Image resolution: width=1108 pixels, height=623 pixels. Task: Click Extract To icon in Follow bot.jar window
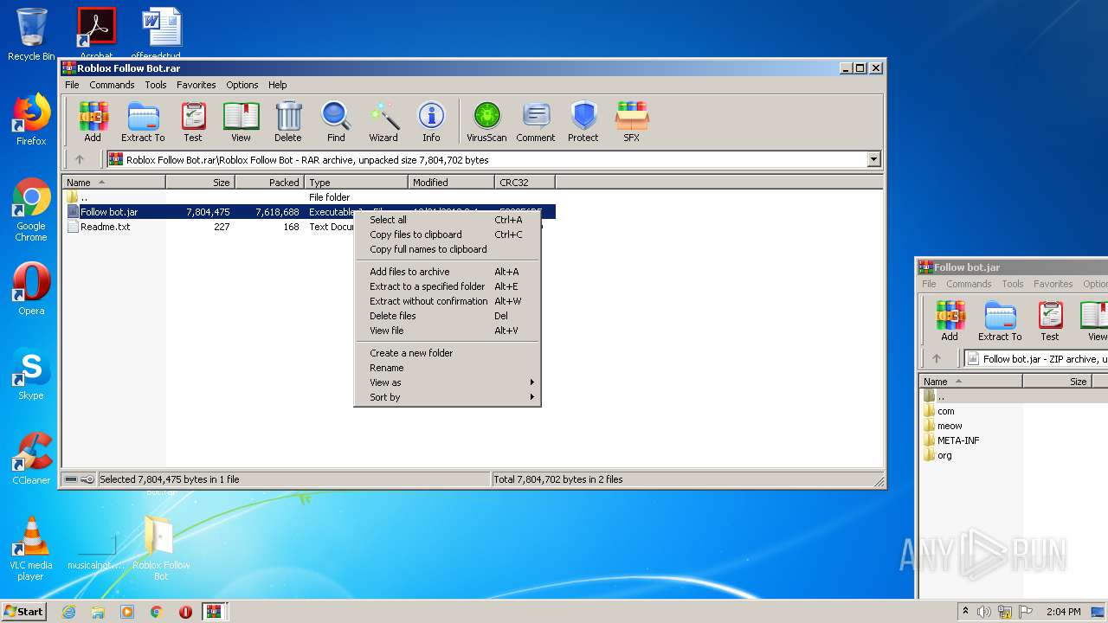click(1000, 321)
